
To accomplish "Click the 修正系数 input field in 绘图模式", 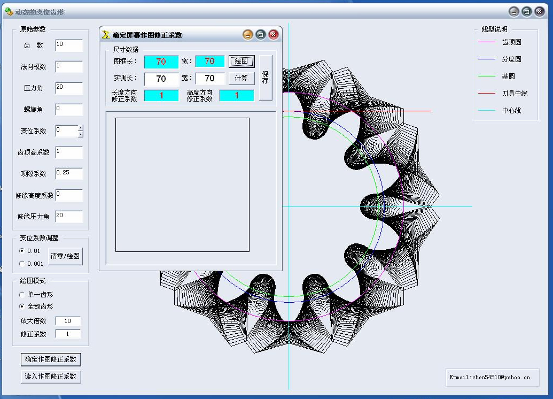I will click(x=68, y=334).
